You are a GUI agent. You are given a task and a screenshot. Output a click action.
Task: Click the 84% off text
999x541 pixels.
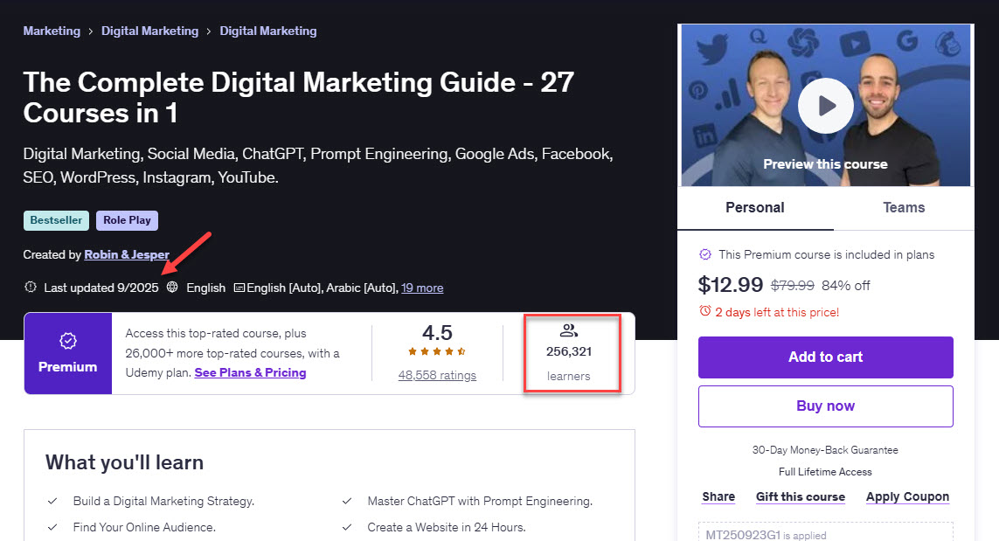coord(845,286)
